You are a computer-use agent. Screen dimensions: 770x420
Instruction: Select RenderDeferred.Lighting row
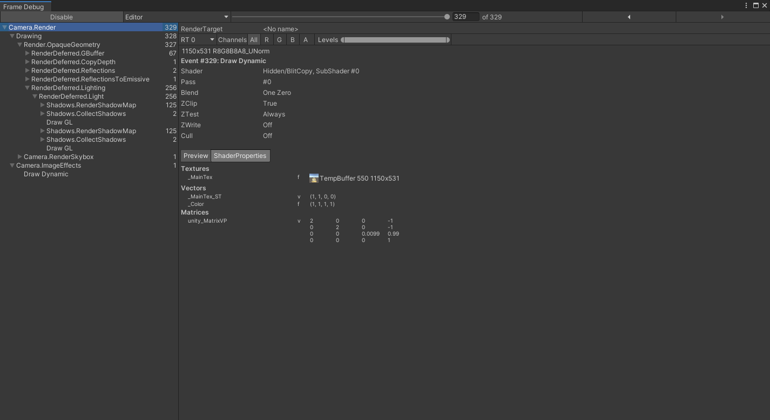coord(89,88)
